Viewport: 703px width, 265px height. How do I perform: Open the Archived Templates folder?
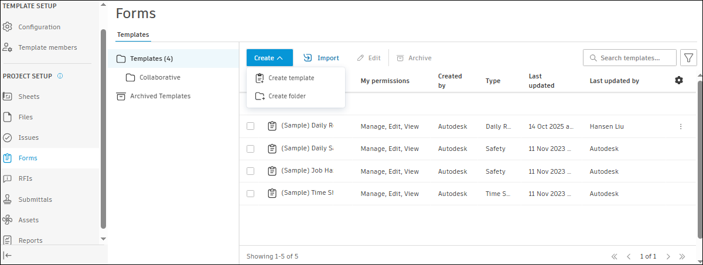pyautogui.click(x=160, y=96)
